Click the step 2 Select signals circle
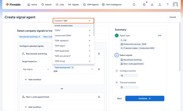The image size is (183, 111). [x=117, y=55]
